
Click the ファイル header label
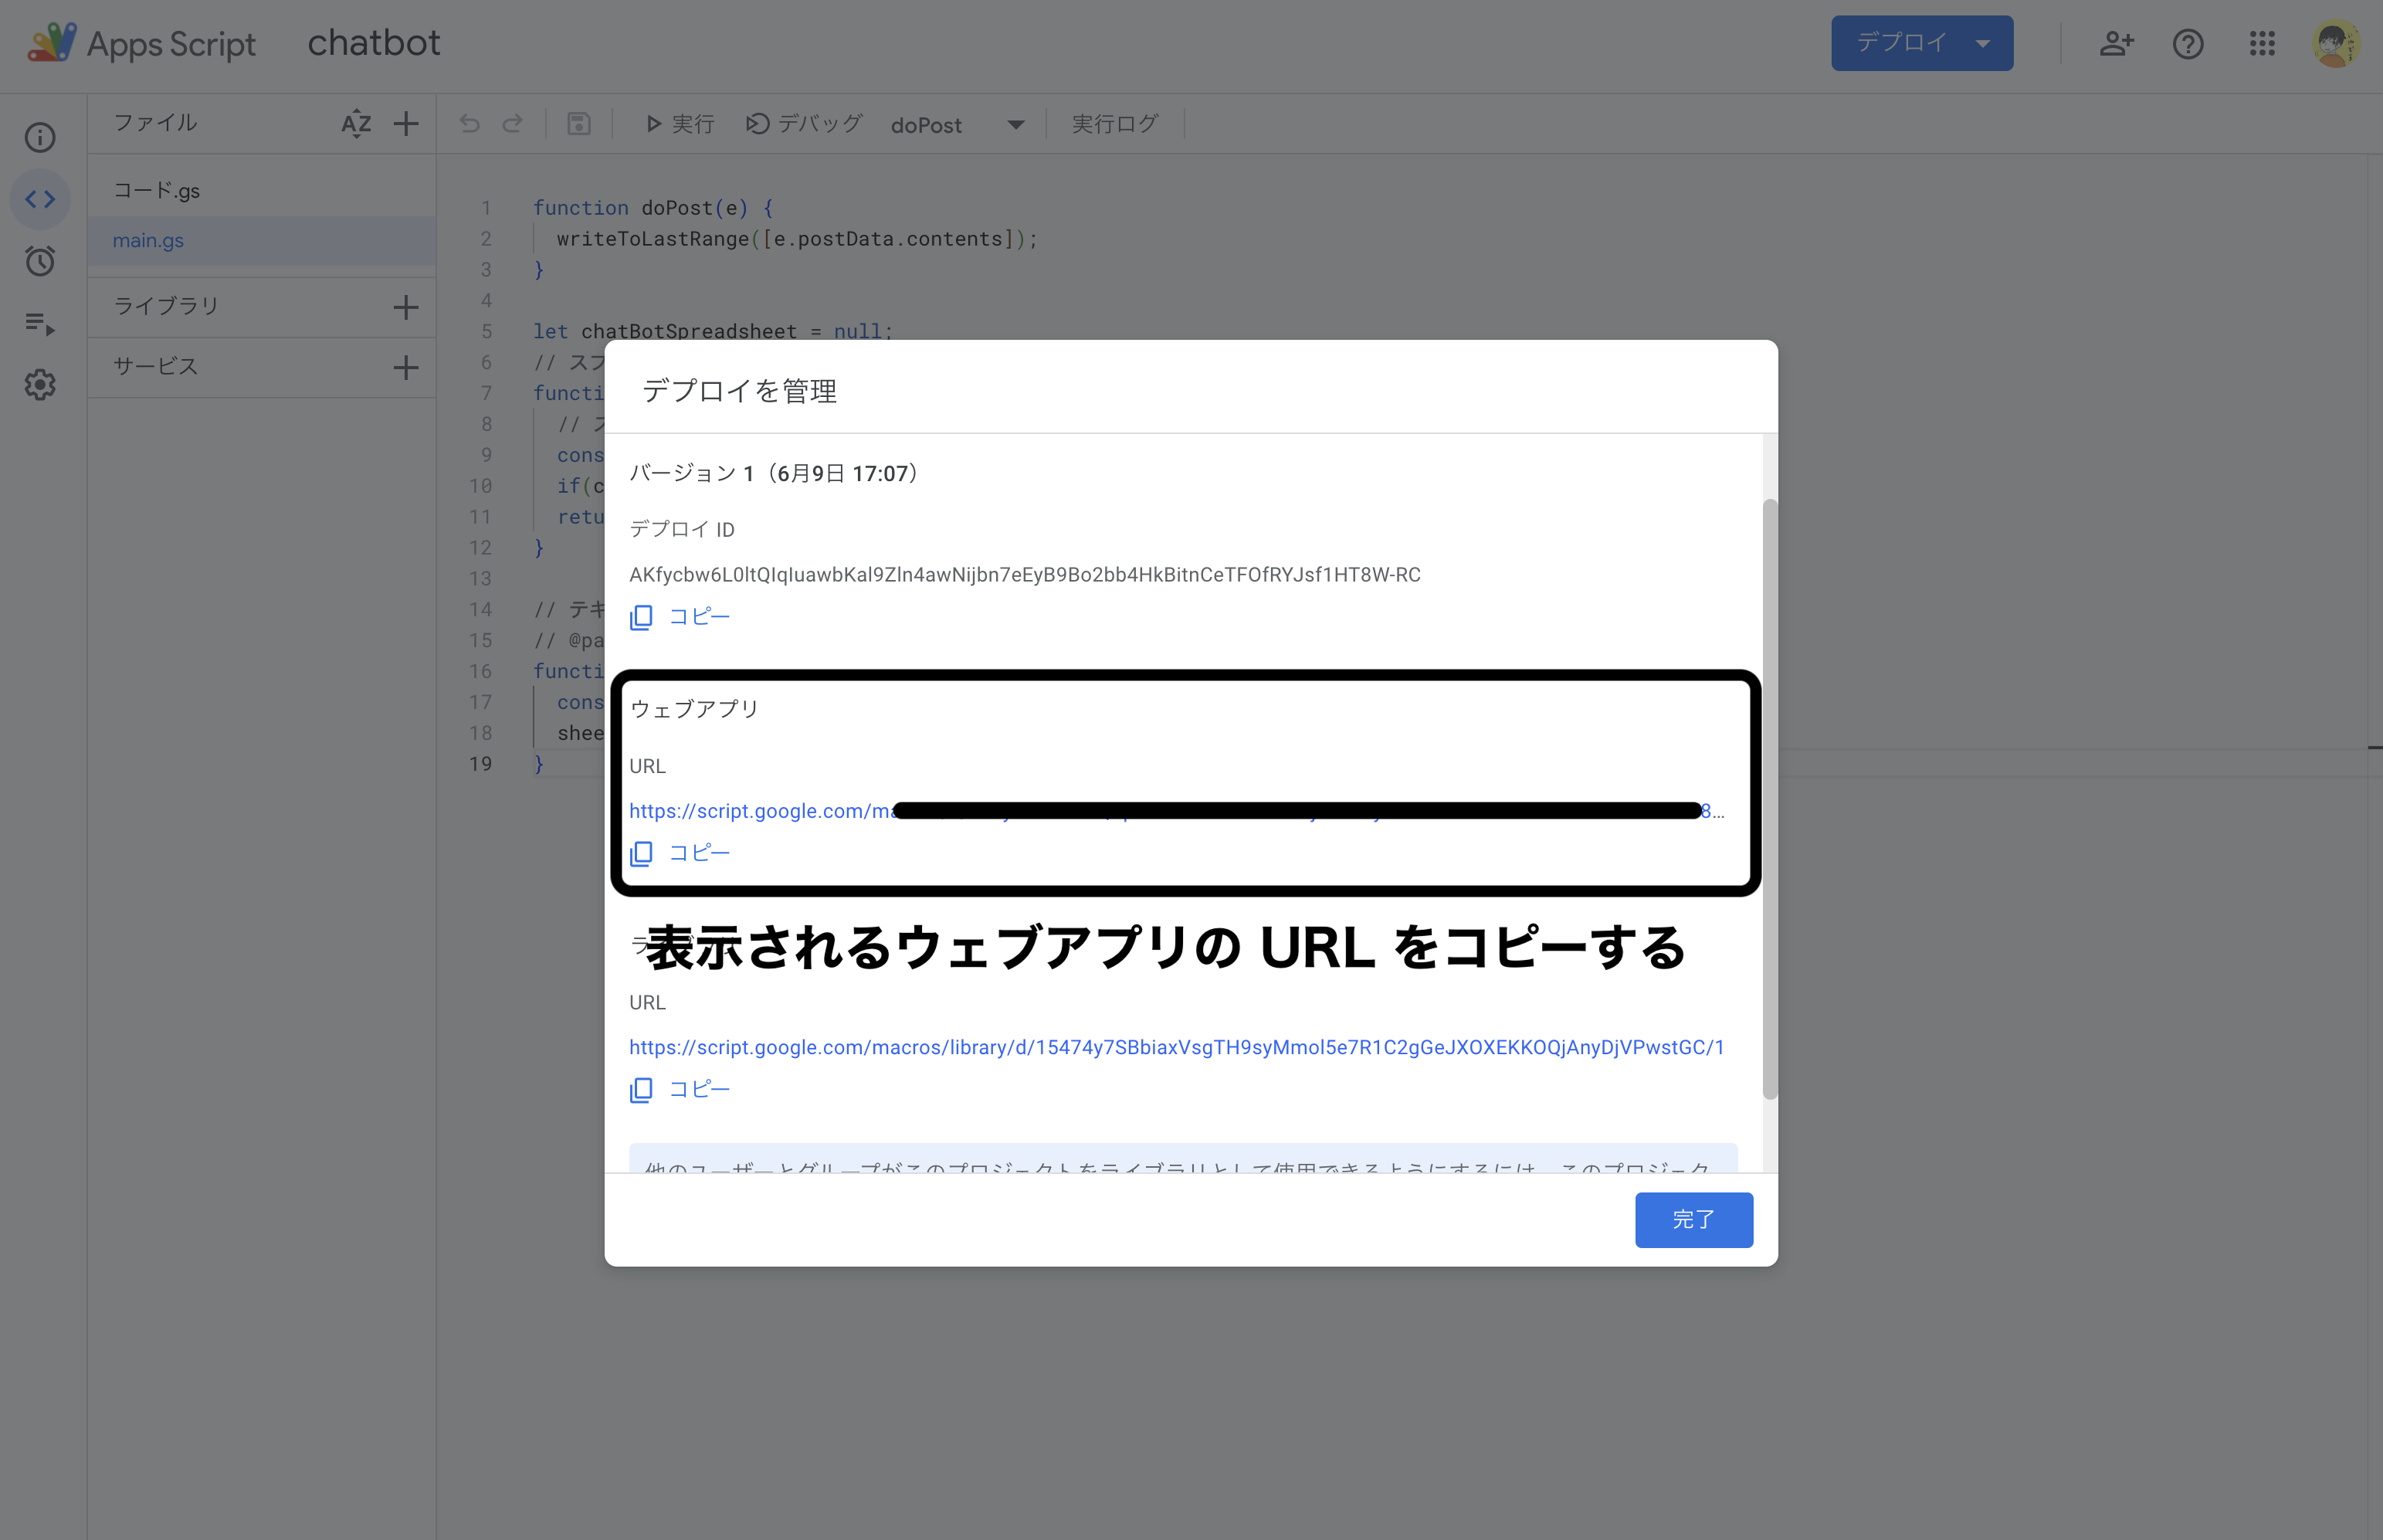pos(155,123)
